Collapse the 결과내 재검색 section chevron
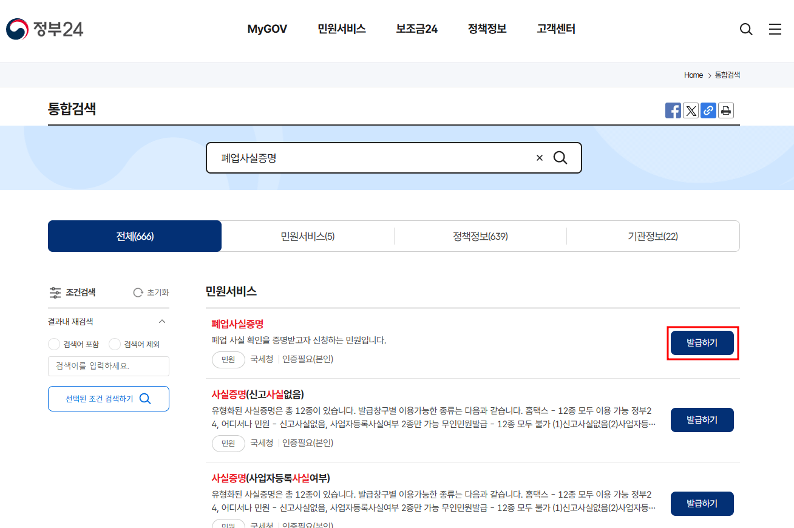Image resolution: width=794 pixels, height=528 pixels. point(162,322)
